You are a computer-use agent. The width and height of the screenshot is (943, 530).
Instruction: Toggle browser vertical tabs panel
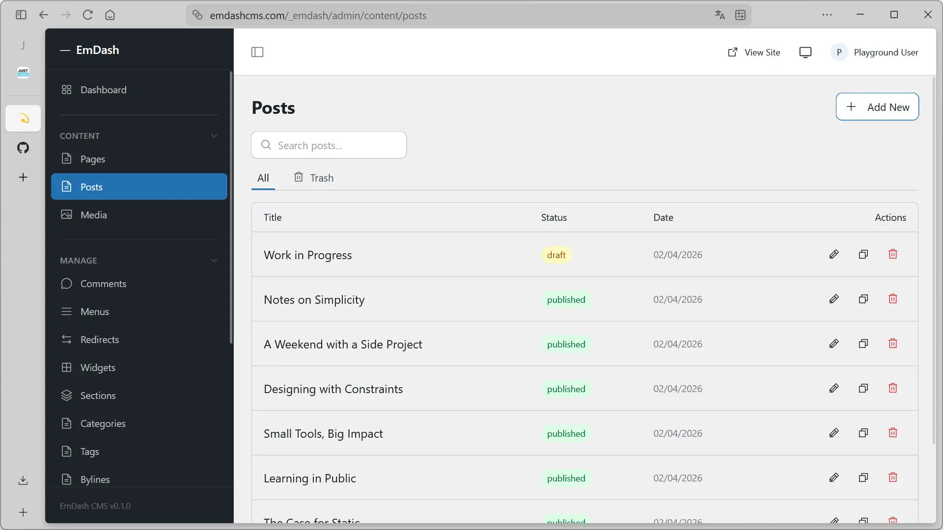[x=21, y=15]
